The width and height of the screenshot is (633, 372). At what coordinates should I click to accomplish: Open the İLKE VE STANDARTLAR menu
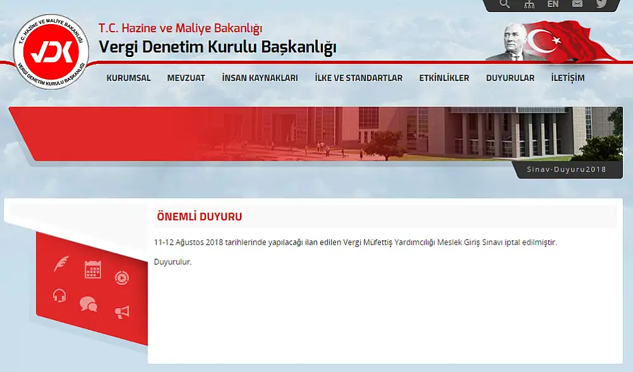(x=358, y=78)
